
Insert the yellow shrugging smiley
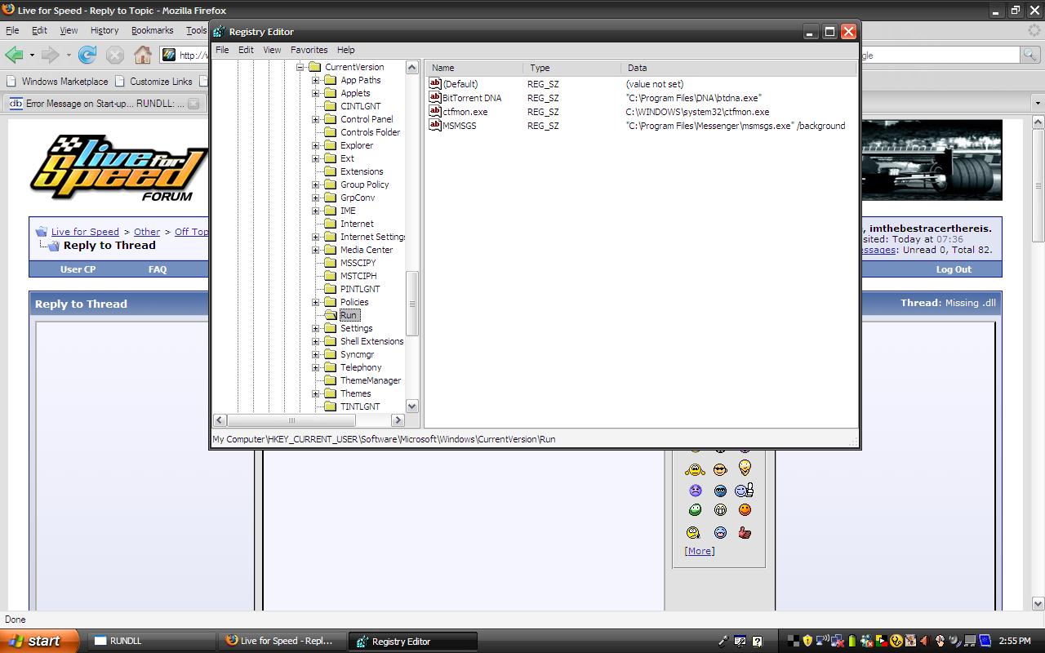pos(695,469)
